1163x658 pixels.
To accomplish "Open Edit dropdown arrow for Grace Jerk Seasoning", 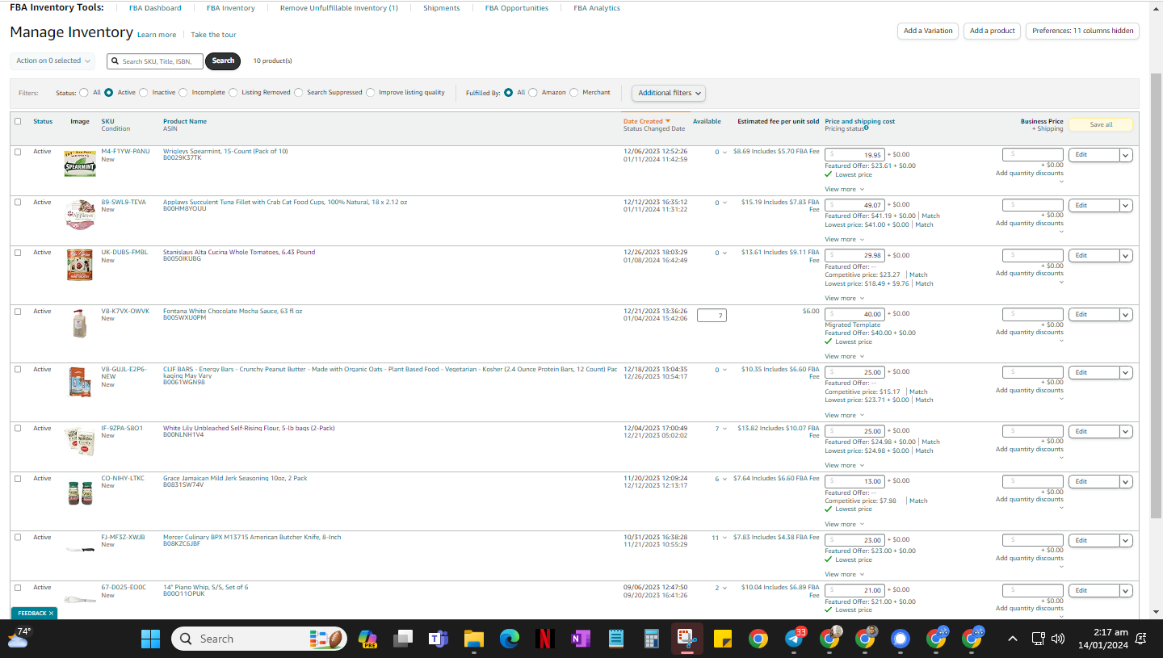I will click(x=1126, y=482).
